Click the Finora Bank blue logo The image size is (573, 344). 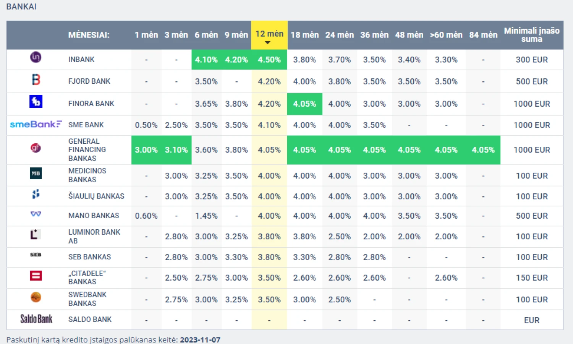pos(36,102)
